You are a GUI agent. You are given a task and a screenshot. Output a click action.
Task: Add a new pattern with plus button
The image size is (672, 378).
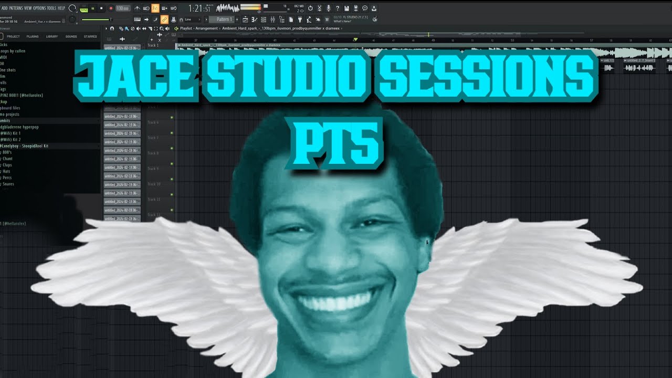[237, 19]
